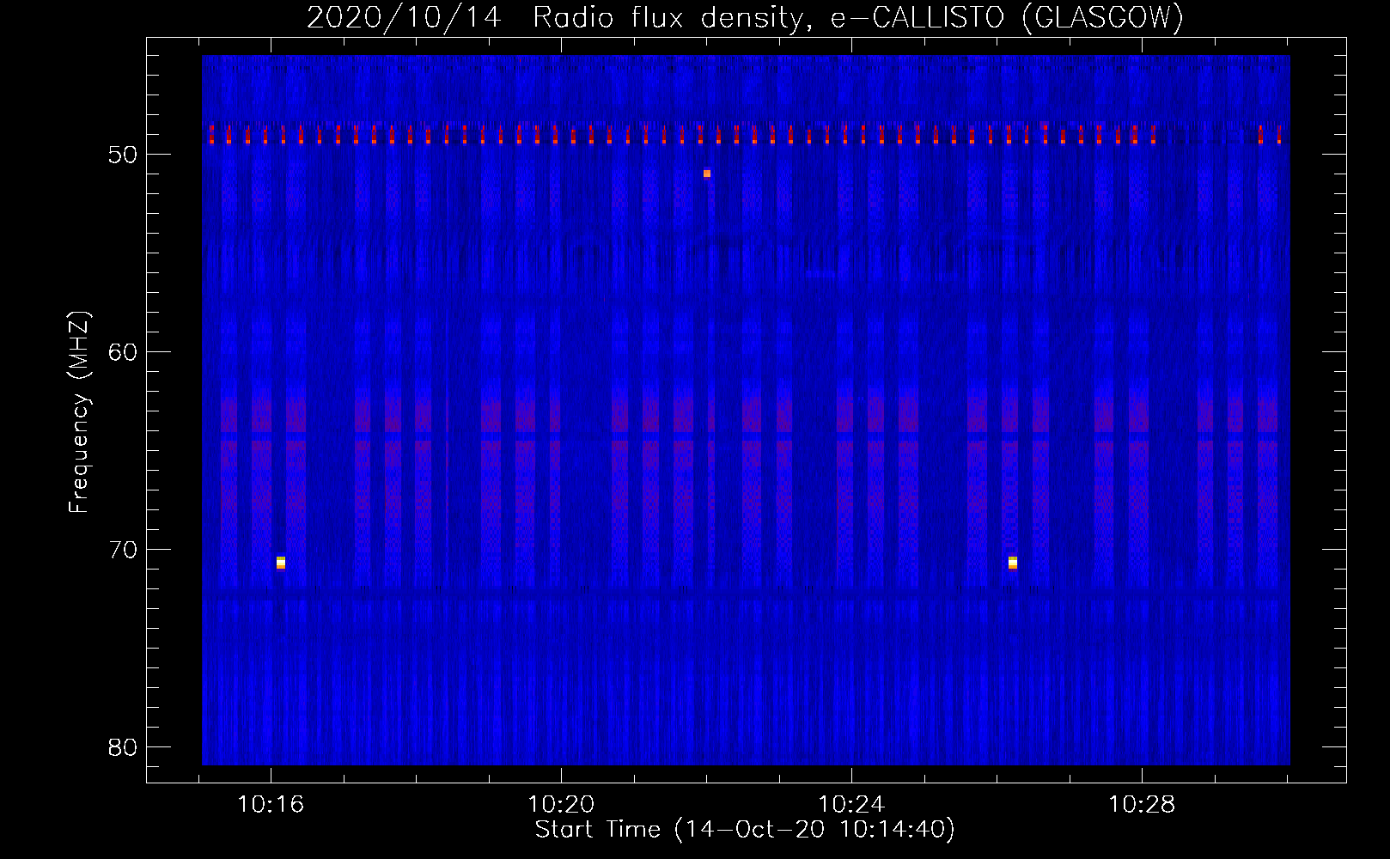Click the 'Start Time (14-Oct-20 10:14:40)' axis label
Image resolution: width=1390 pixels, height=859 pixels.
(745, 830)
